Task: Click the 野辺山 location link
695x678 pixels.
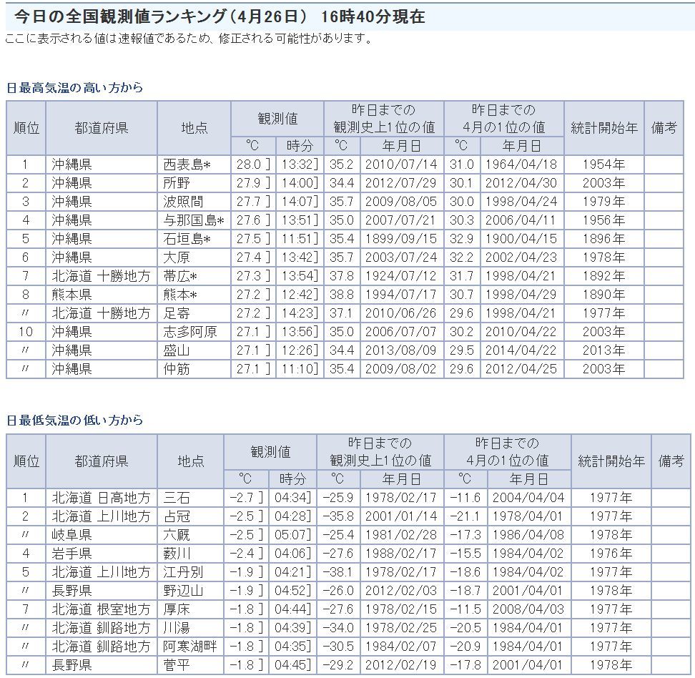Action: [x=182, y=591]
